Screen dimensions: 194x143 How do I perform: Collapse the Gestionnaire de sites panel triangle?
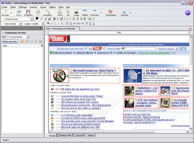click(x=3, y=33)
